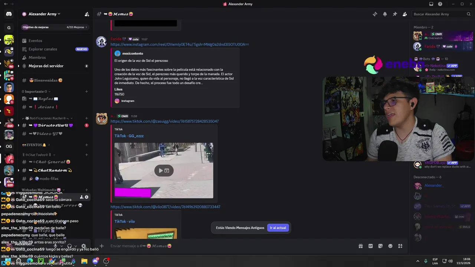Go to the ChatRandom channel
475x267 pixels.
point(55,170)
